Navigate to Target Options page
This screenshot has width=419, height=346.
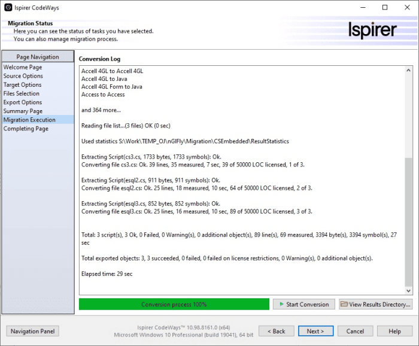point(23,85)
